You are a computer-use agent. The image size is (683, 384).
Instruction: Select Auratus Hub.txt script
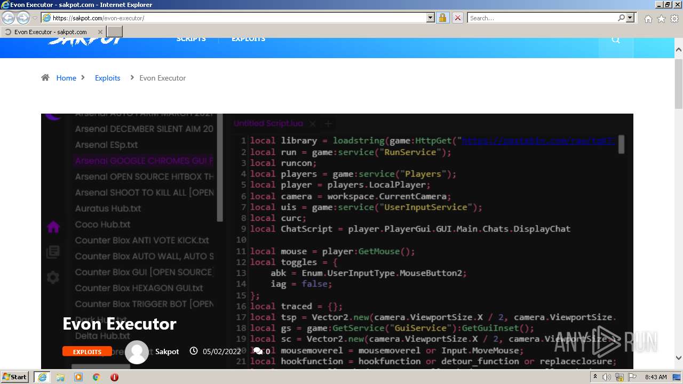108,209
